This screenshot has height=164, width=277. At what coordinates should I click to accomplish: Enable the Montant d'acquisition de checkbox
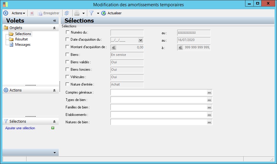tap(67, 47)
